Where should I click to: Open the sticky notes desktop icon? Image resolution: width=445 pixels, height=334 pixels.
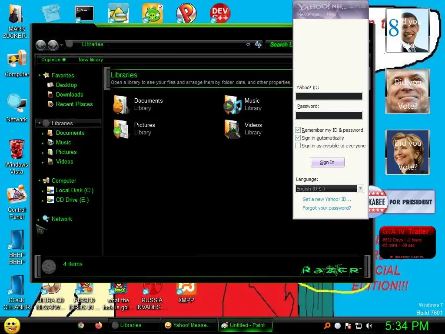pos(50,13)
